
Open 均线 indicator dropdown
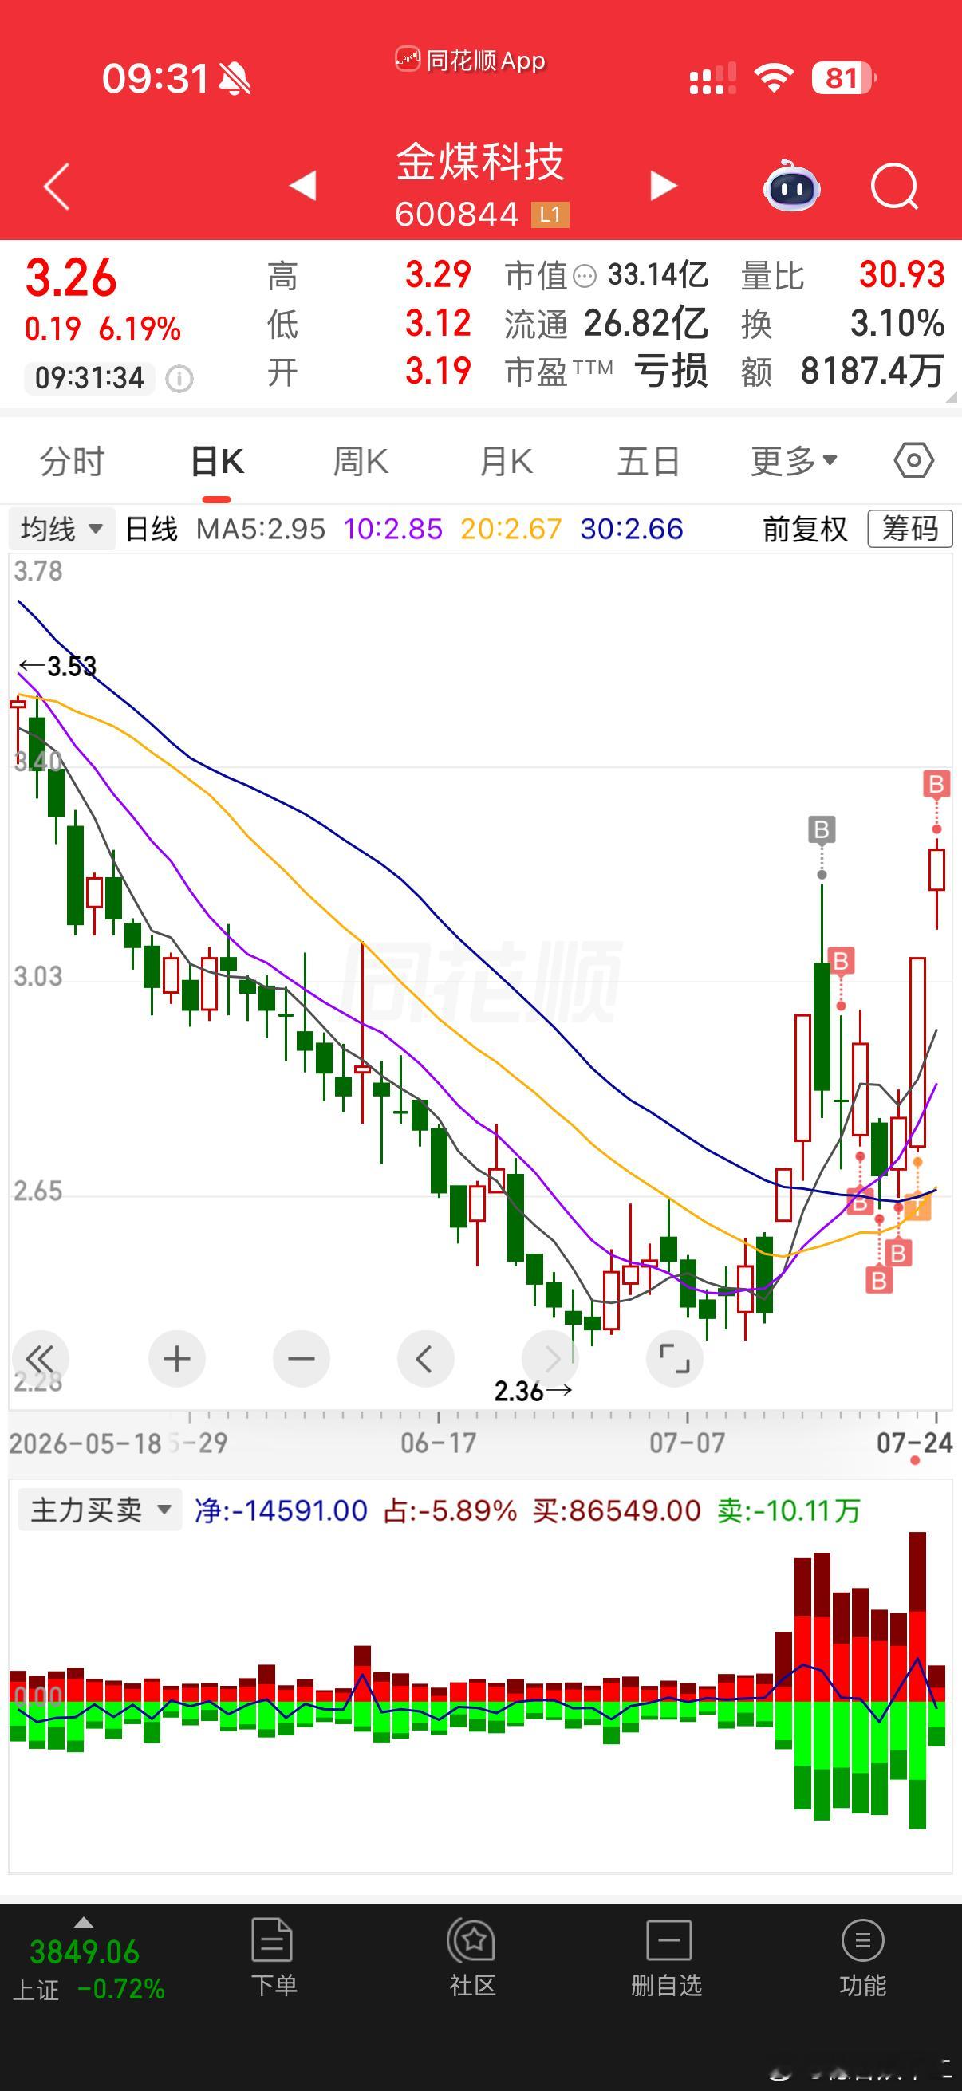pyautogui.click(x=61, y=530)
